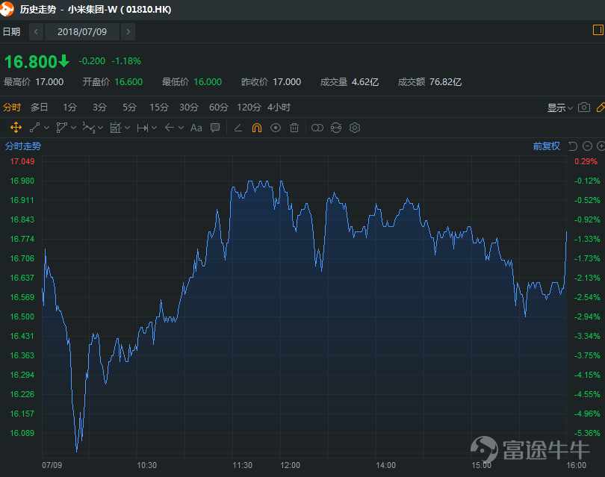605x477 pixels.
Task: Click the Futu app logo icon
Action: coord(7,9)
